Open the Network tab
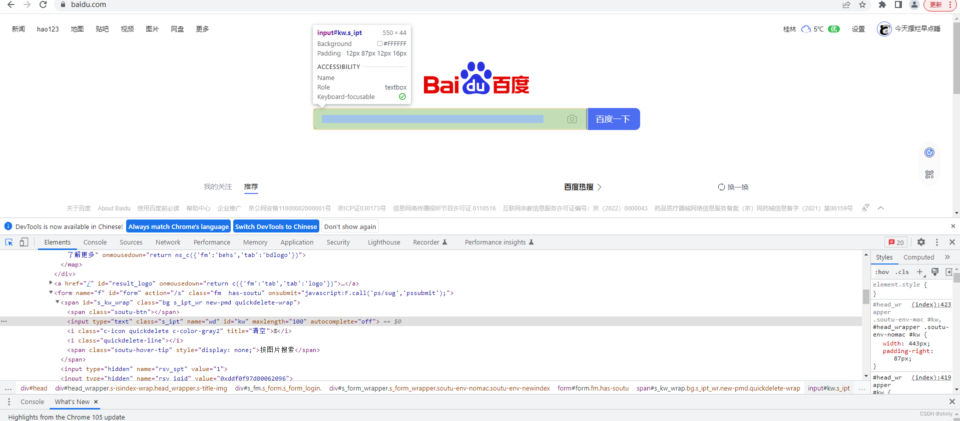Screen dimensions: 960x421 168,242
